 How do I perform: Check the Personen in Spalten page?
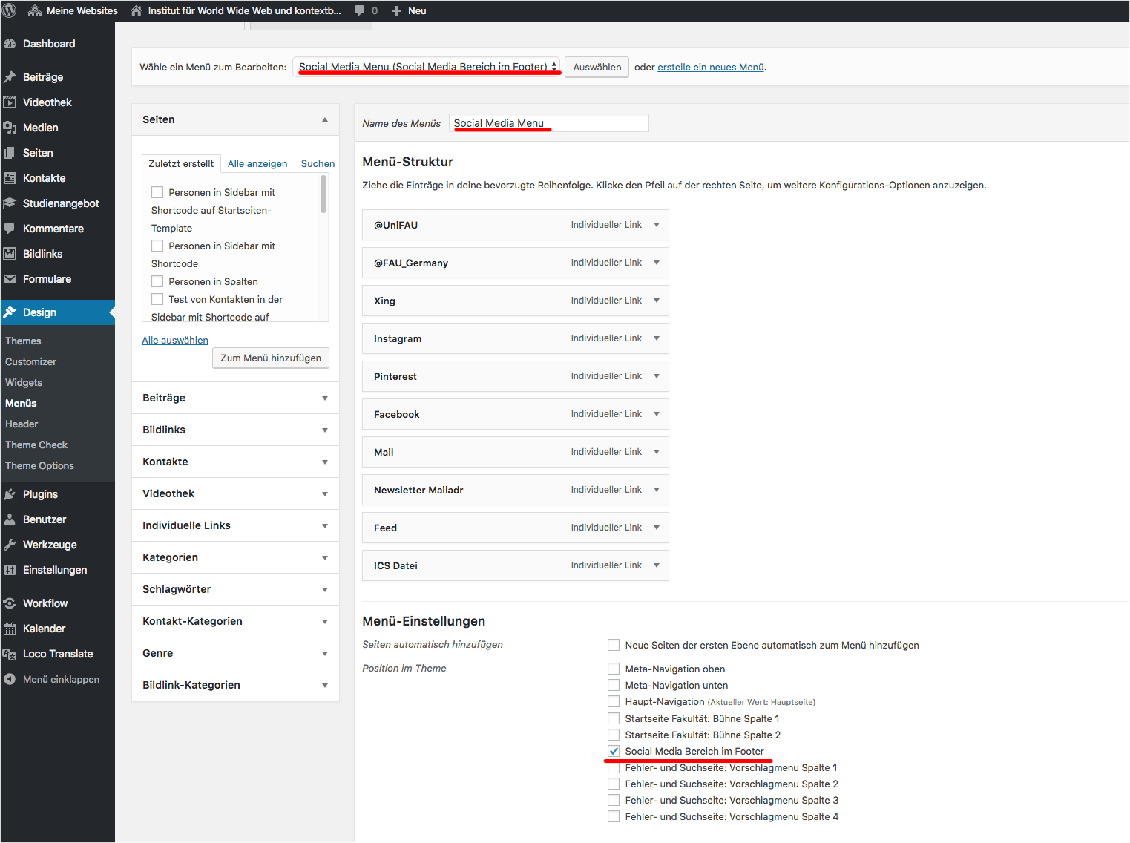coord(157,281)
